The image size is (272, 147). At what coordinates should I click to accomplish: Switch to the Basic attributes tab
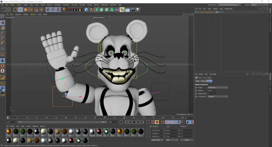click(198, 81)
